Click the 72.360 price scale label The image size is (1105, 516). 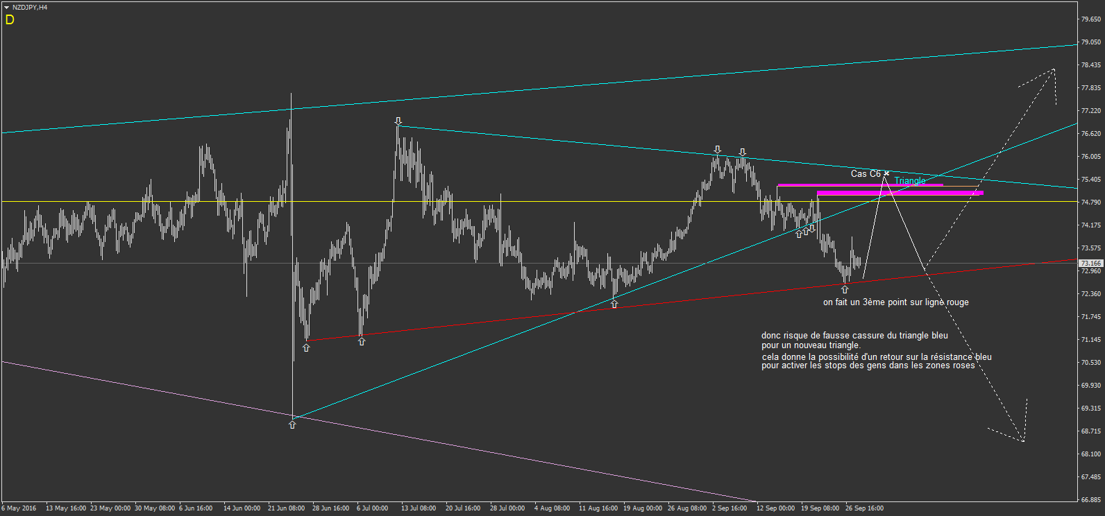[1090, 294]
